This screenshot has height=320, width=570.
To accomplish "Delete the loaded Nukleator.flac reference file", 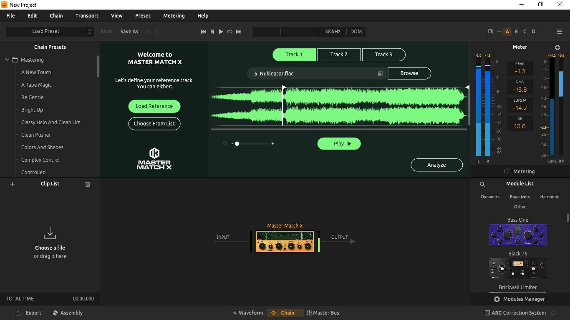I will tap(380, 73).
